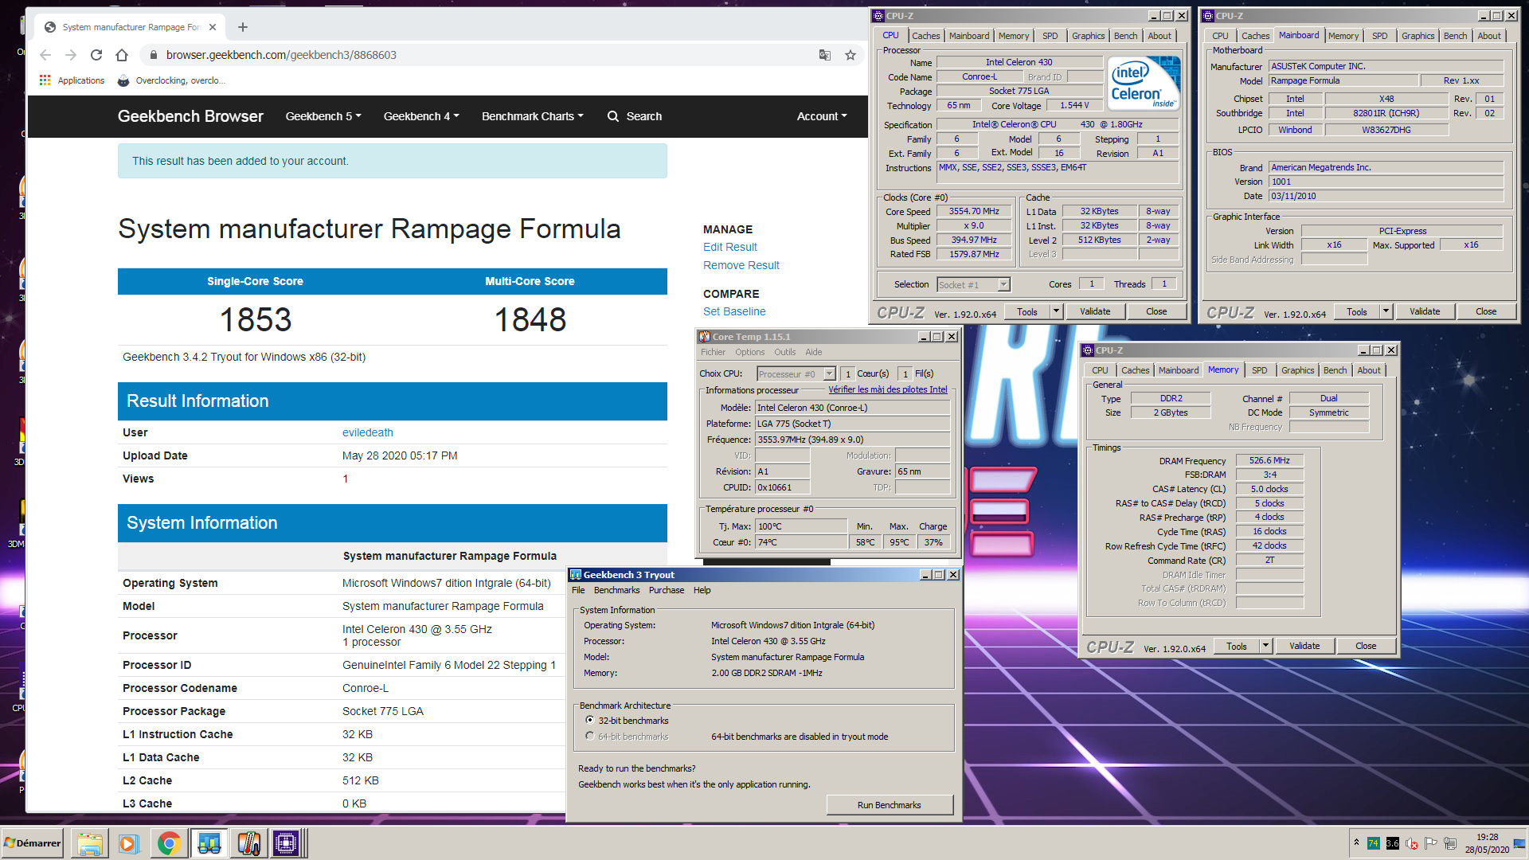Show hidden tray icons
The image size is (1529, 860).
point(1356,842)
